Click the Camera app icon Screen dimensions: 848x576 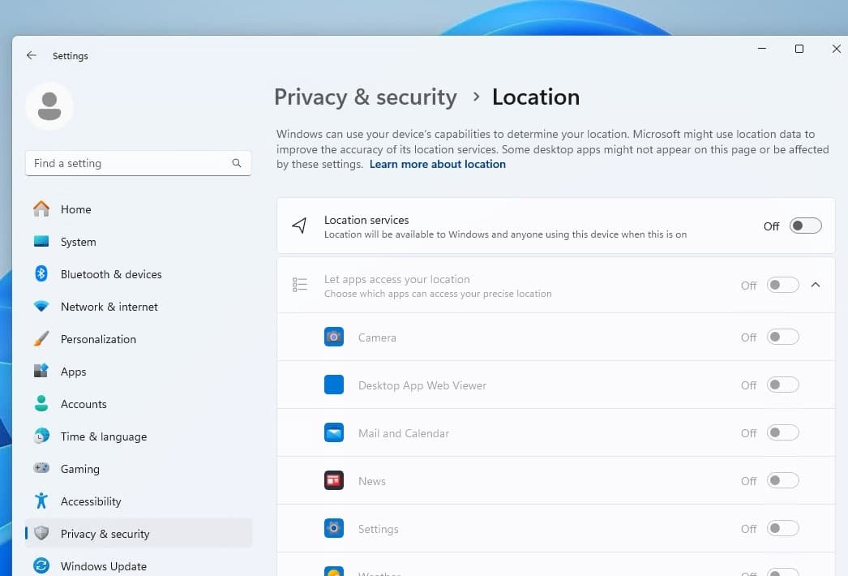click(x=333, y=337)
